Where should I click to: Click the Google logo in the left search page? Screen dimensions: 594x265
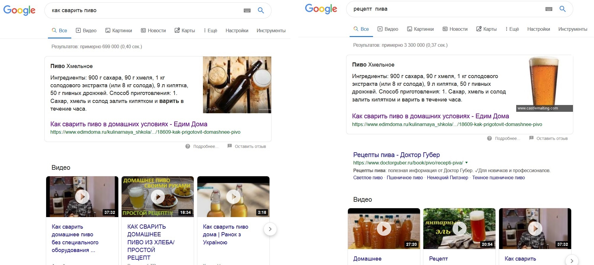click(x=19, y=10)
